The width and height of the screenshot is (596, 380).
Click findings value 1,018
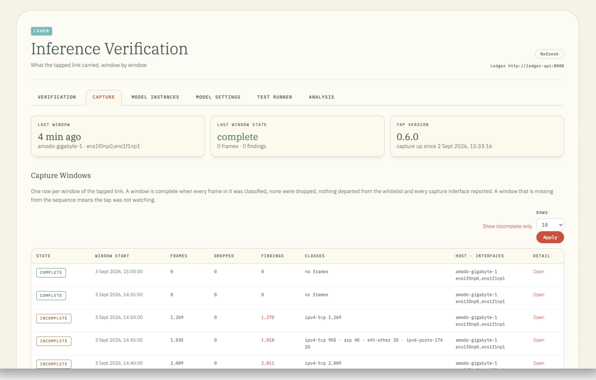pos(268,340)
